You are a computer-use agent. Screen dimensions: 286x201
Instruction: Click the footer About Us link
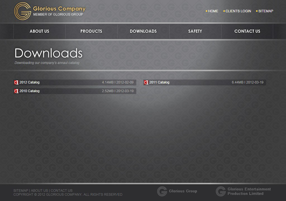(x=39, y=191)
